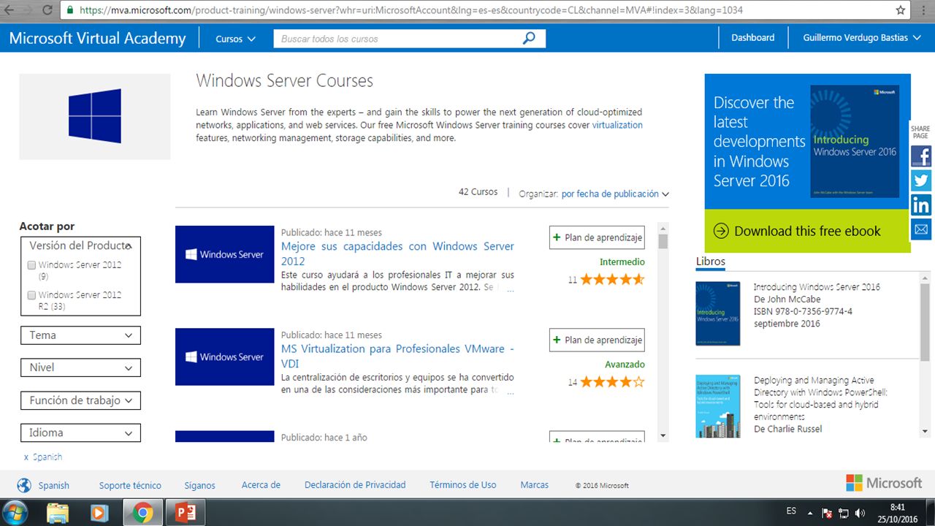Image resolution: width=935 pixels, height=526 pixels.
Task: Click the Spanish language link in the footer
Action: click(x=53, y=485)
